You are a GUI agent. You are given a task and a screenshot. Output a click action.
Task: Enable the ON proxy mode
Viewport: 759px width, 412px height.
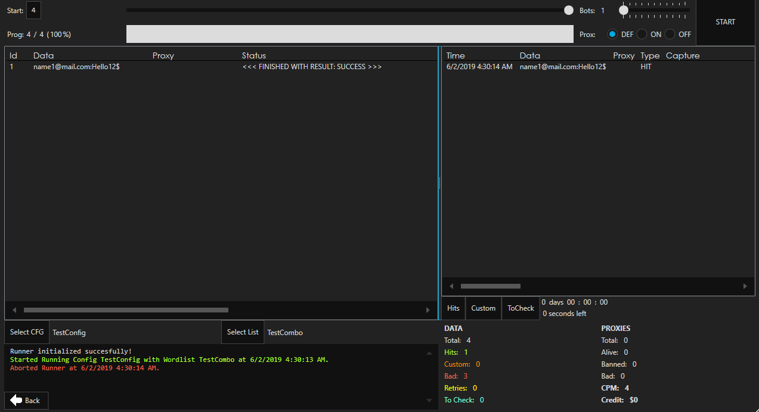click(642, 34)
